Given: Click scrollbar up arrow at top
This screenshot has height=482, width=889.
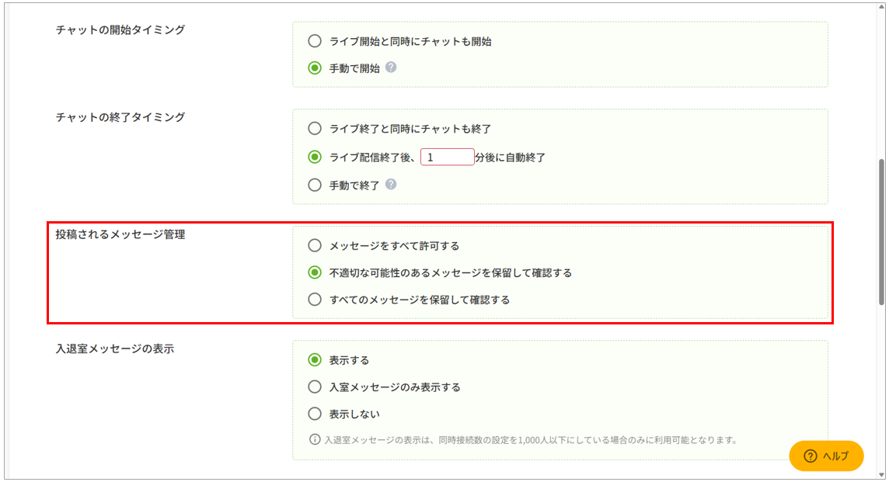Looking at the screenshot, I should [x=881, y=7].
